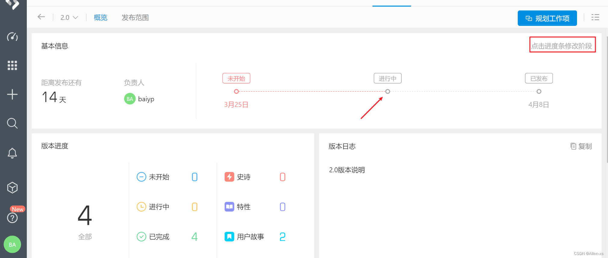Screen dimensions: 608x258
Task: Click the 进行中 stage label on progress bar
Action: click(388, 78)
